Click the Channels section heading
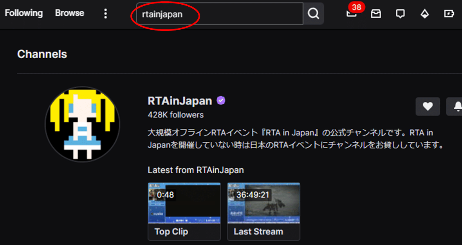The image size is (462, 245). point(42,54)
